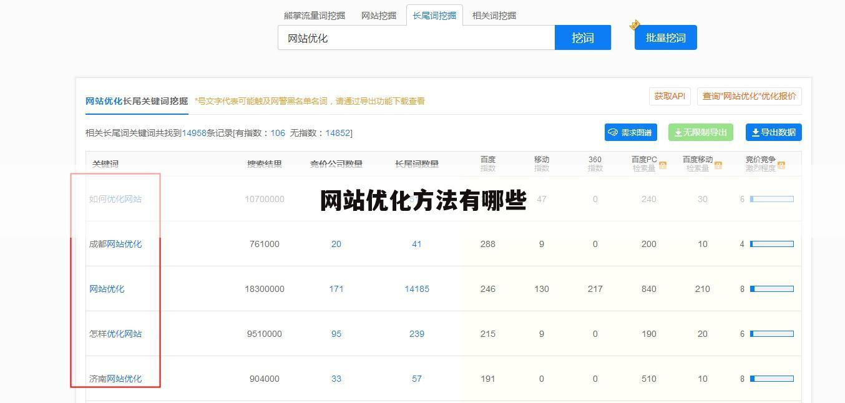Open the 查询网站优化优化报价 button
The height and width of the screenshot is (403, 845).
coord(749,96)
